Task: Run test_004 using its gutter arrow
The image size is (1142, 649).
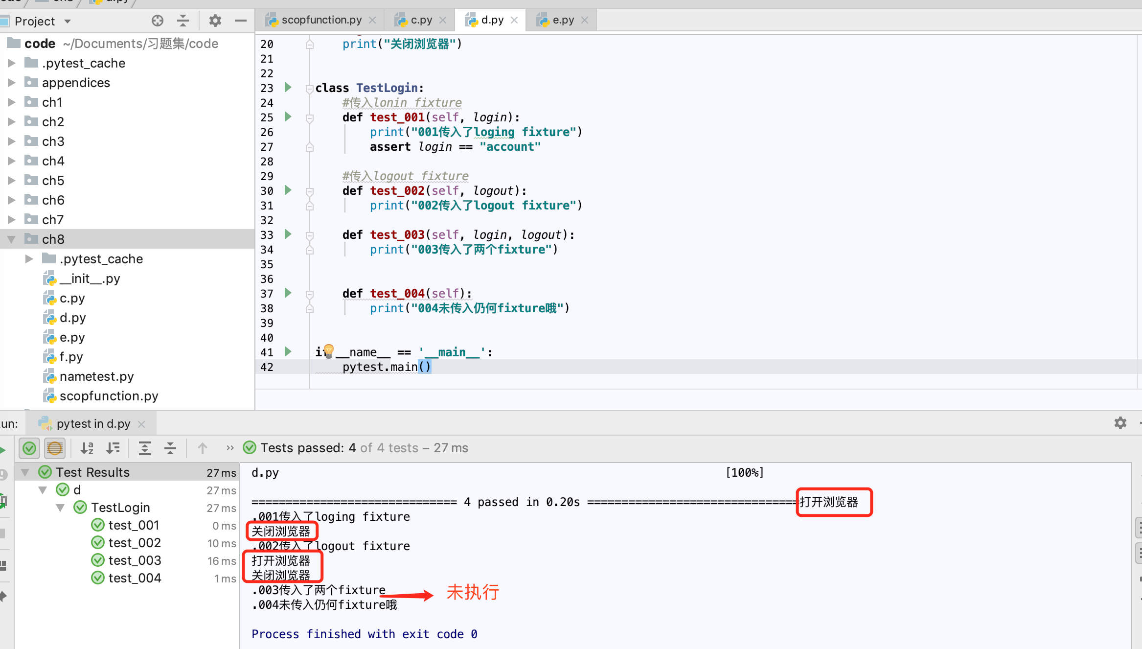Action: (x=288, y=293)
